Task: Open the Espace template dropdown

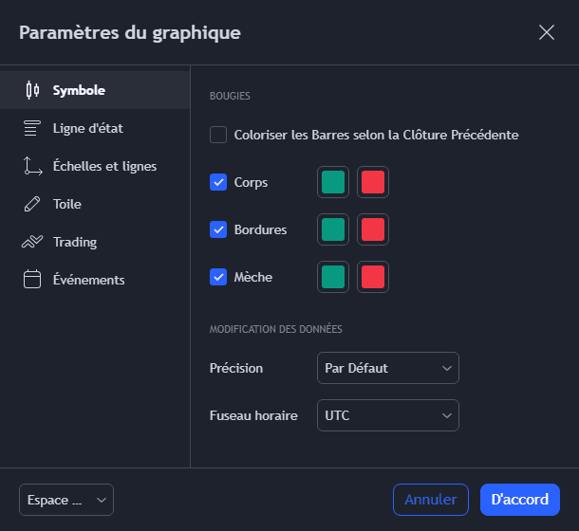Action: tap(66, 500)
